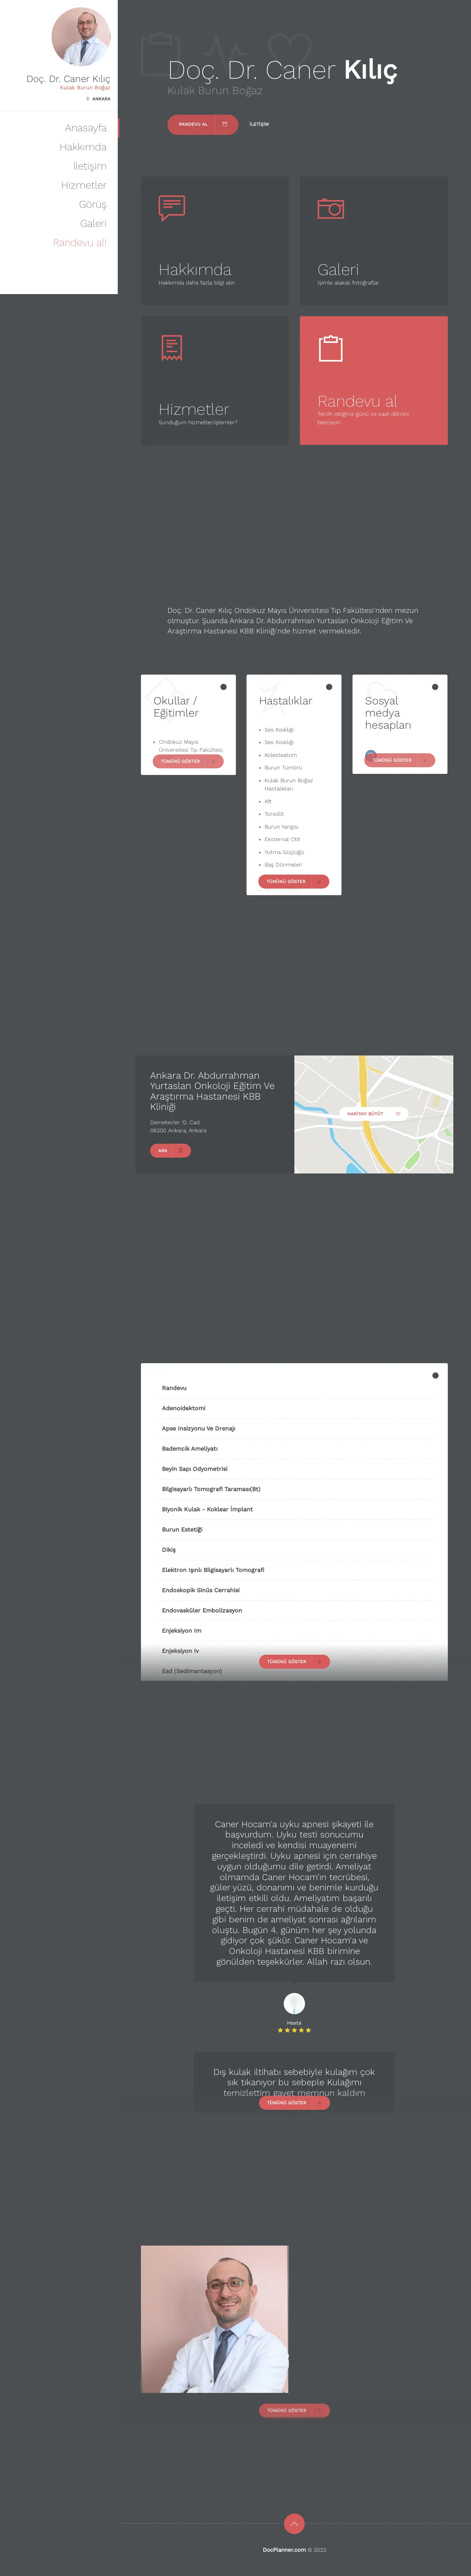Select Eksternal Otit in Hastalıklar list
471x2576 pixels.
click(x=282, y=839)
